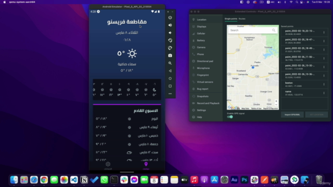Image resolution: width=333 pixels, height=187 pixels.
Task: Click the emulator overview square icon
Action: click(170, 86)
